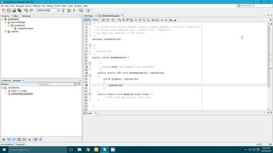Collapse the main method code fold

[90, 94]
